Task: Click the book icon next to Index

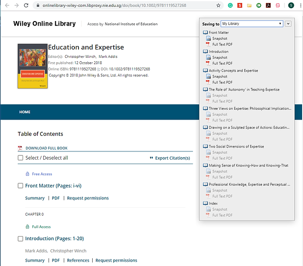Action: (x=205, y=203)
